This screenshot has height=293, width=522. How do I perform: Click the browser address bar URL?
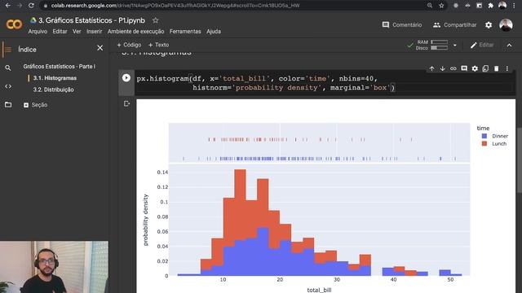(x=175, y=6)
